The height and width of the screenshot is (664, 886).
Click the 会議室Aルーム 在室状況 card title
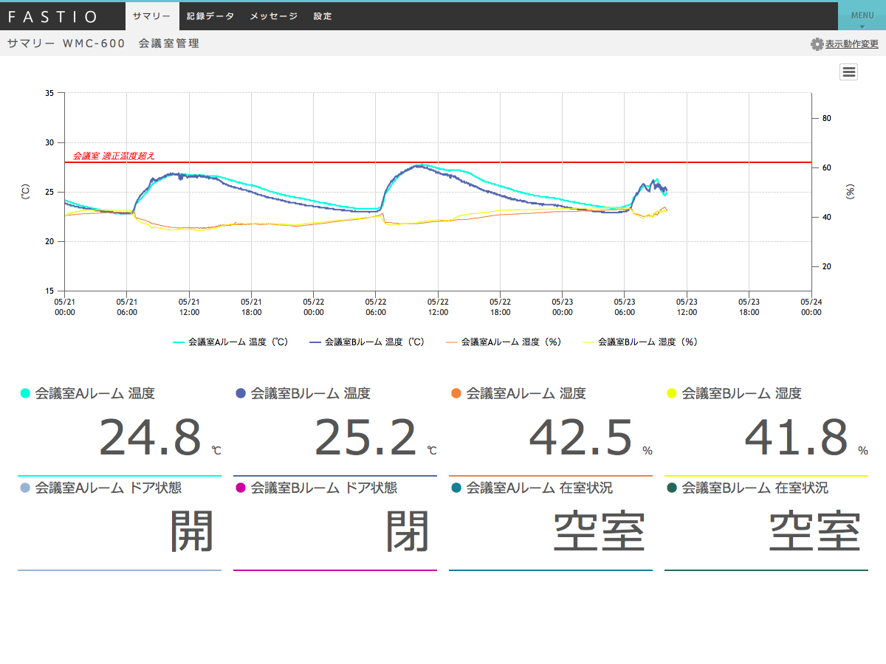coord(540,488)
